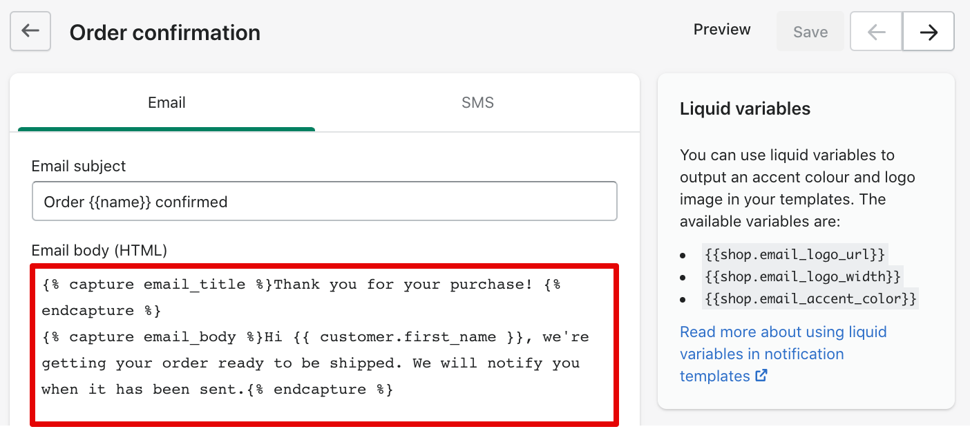The width and height of the screenshot is (970, 429).
Task: Open 'Read more about using liquid variables' link
Action: 783,354
